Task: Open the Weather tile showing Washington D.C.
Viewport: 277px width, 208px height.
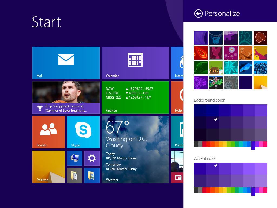Action: [135, 149]
